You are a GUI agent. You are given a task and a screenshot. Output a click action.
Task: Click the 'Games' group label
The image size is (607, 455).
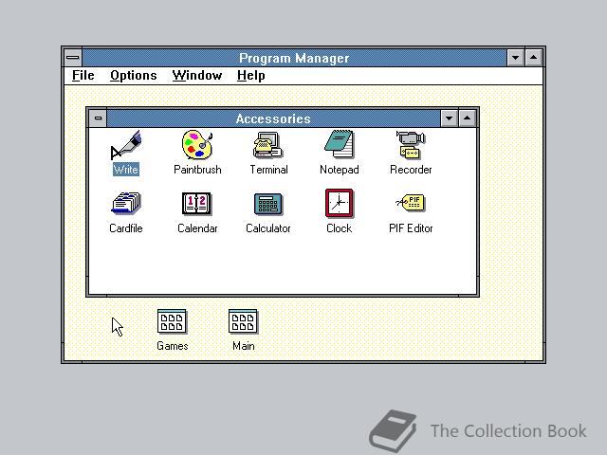pos(173,345)
